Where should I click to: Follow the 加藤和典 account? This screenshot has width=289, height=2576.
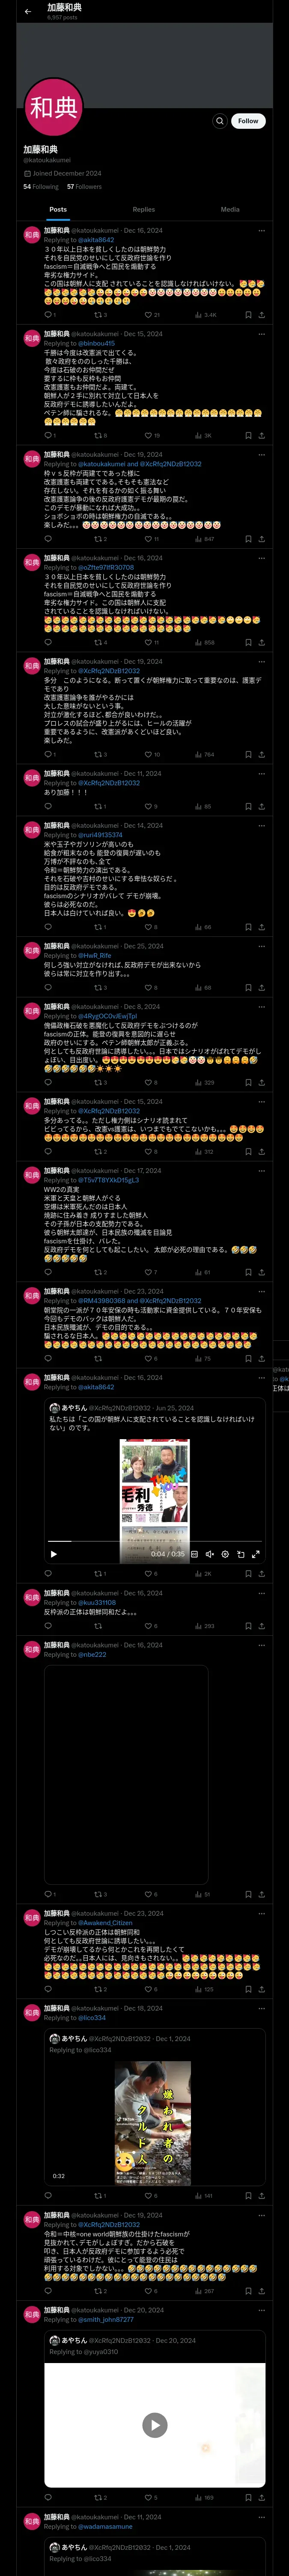pos(248,121)
